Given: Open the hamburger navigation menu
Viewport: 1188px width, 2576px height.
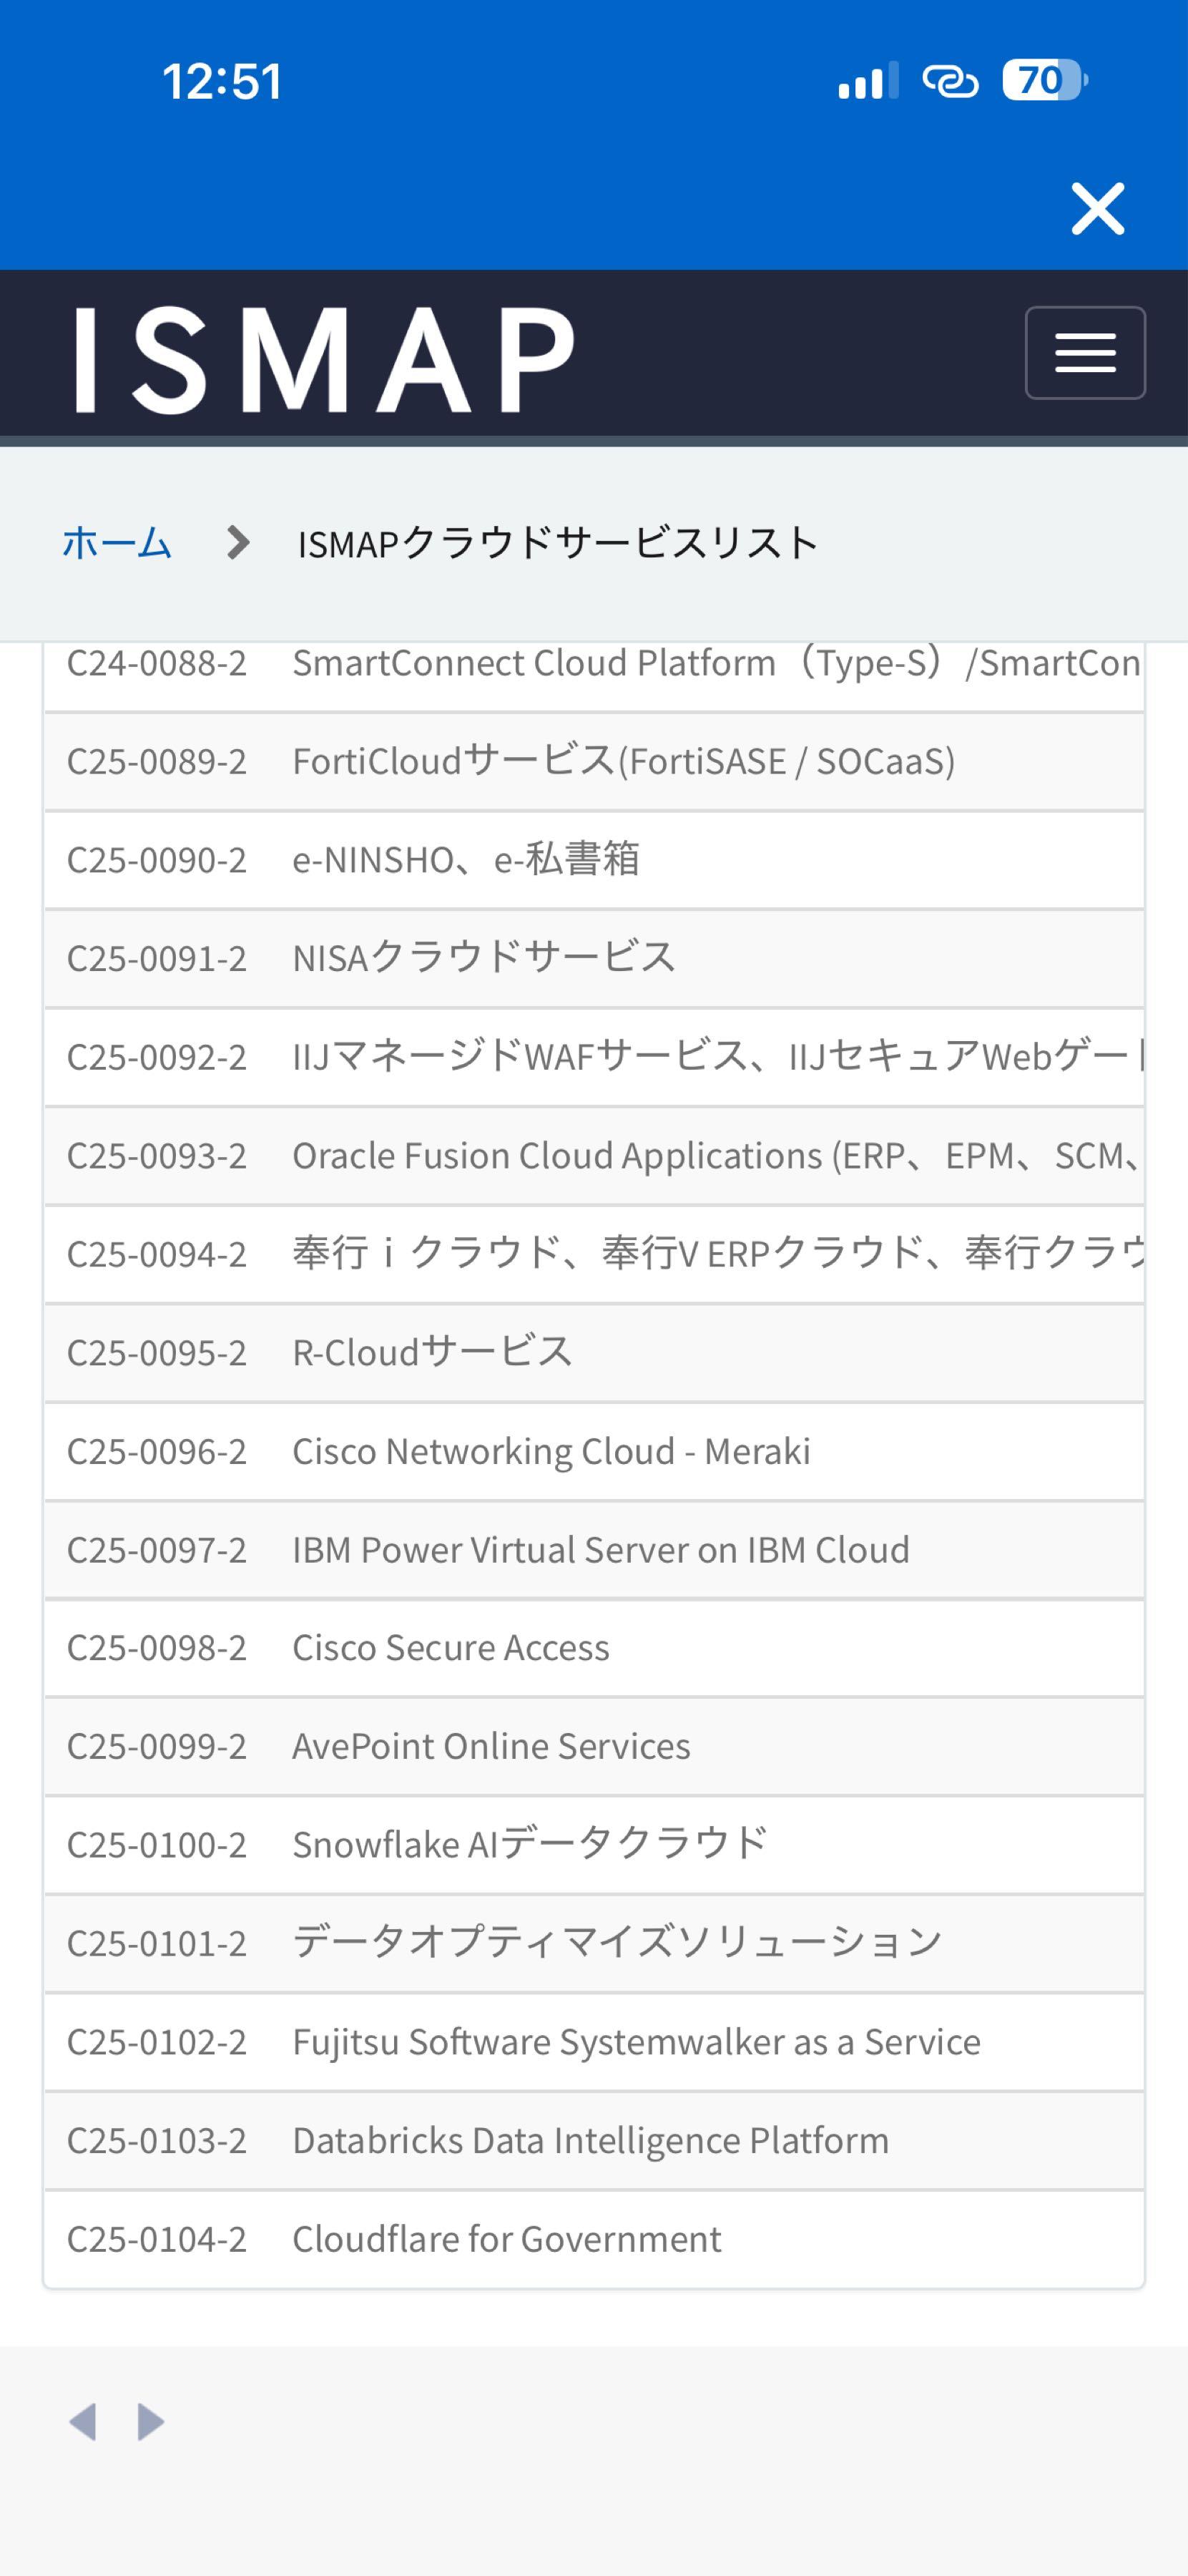Looking at the screenshot, I should (x=1084, y=353).
